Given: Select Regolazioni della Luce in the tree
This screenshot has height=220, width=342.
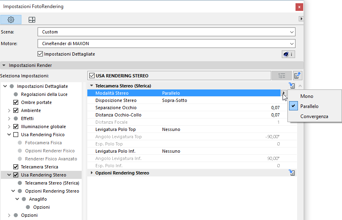Looking at the screenshot, I should point(44,94).
